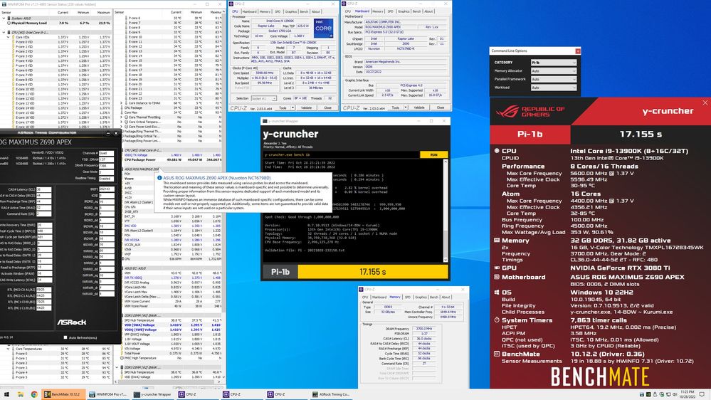This screenshot has width=711, height=400.
Task: Click Close button in CPU-Z CPU window
Action: (x=327, y=108)
